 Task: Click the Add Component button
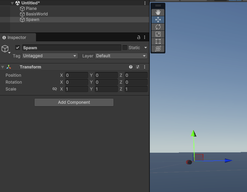pos(74,102)
